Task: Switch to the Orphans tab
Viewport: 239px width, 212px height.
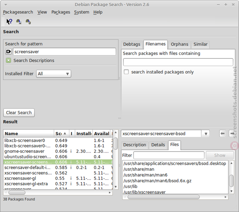Action: tap(179, 44)
